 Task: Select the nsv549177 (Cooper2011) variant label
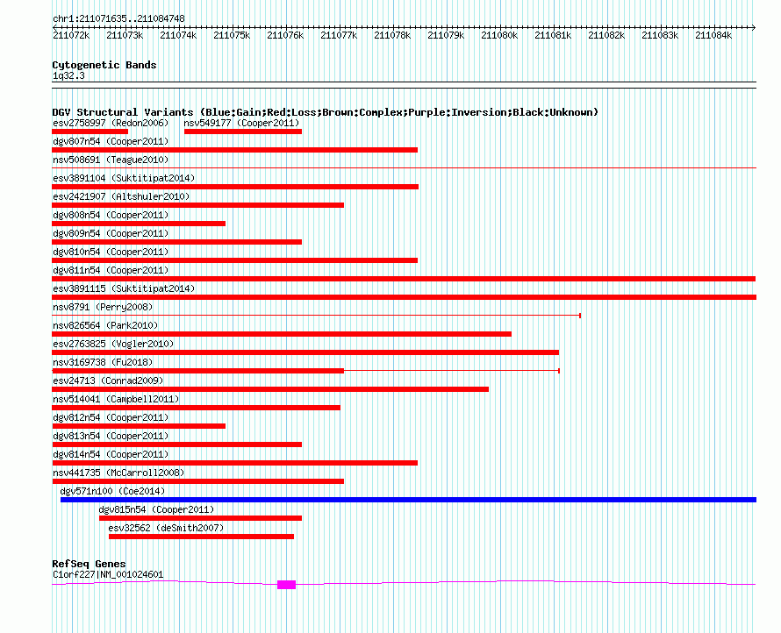coord(241,123)
